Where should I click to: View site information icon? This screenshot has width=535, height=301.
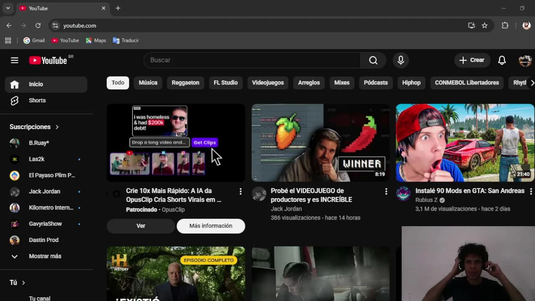(55, 26)
